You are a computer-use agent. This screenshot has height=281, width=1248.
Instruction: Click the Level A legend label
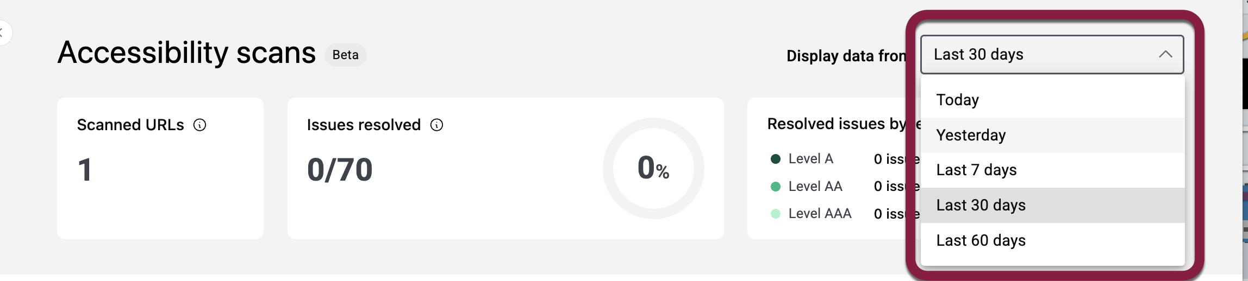click(x=810, y=159)
